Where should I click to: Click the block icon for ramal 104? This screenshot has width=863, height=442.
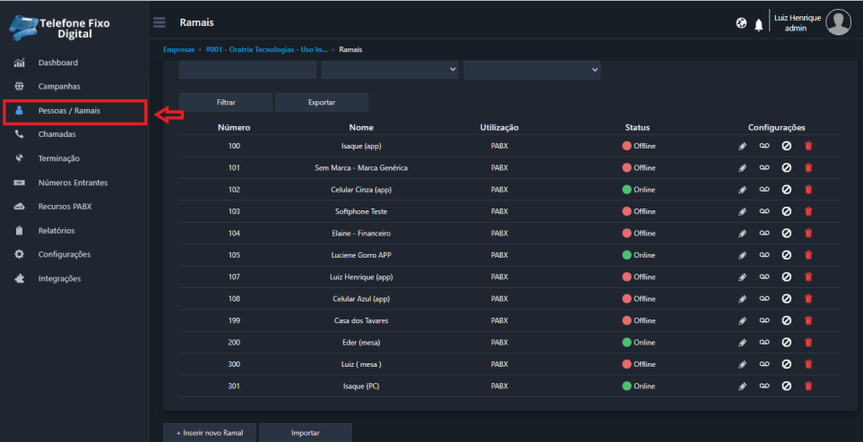coord(786,233)
